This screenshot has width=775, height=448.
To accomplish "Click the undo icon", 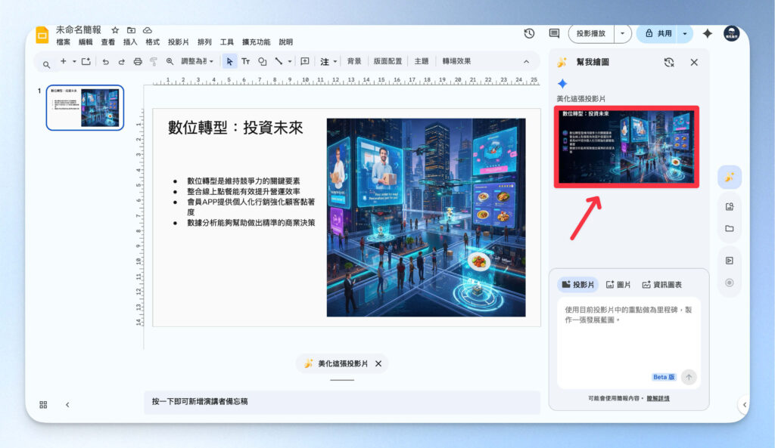I will tap(106, 61).
